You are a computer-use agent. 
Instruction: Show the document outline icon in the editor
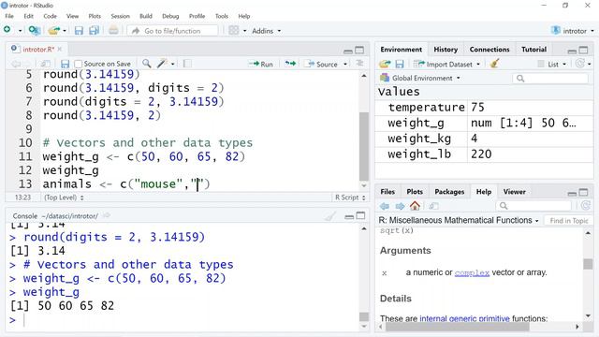[x=359, y=64]
